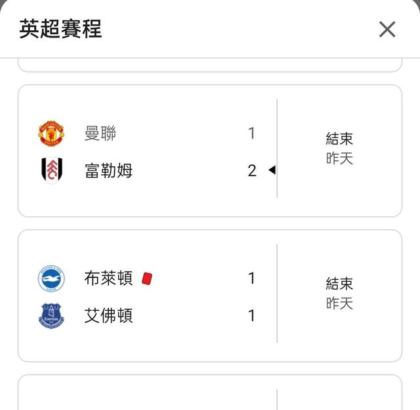Select the 曼聯 team name
The height and width of the screenshot is (410, 420).
pyautogui.click(x=100, y=133)
